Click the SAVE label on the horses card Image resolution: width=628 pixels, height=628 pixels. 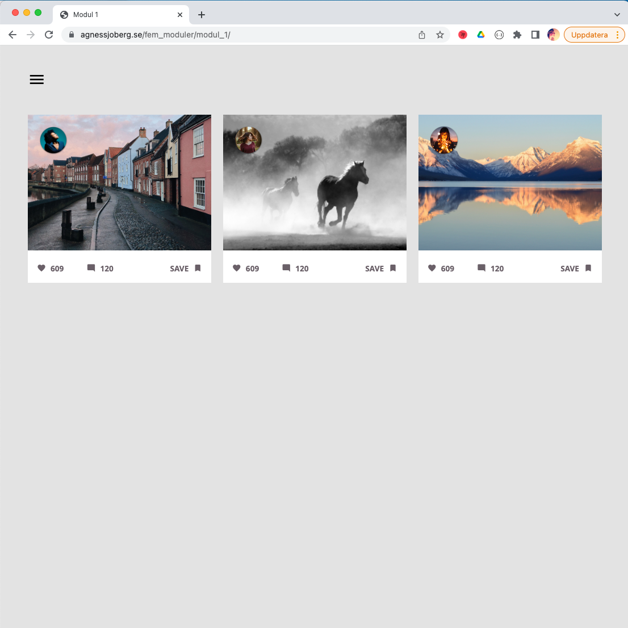click(375, 269)
